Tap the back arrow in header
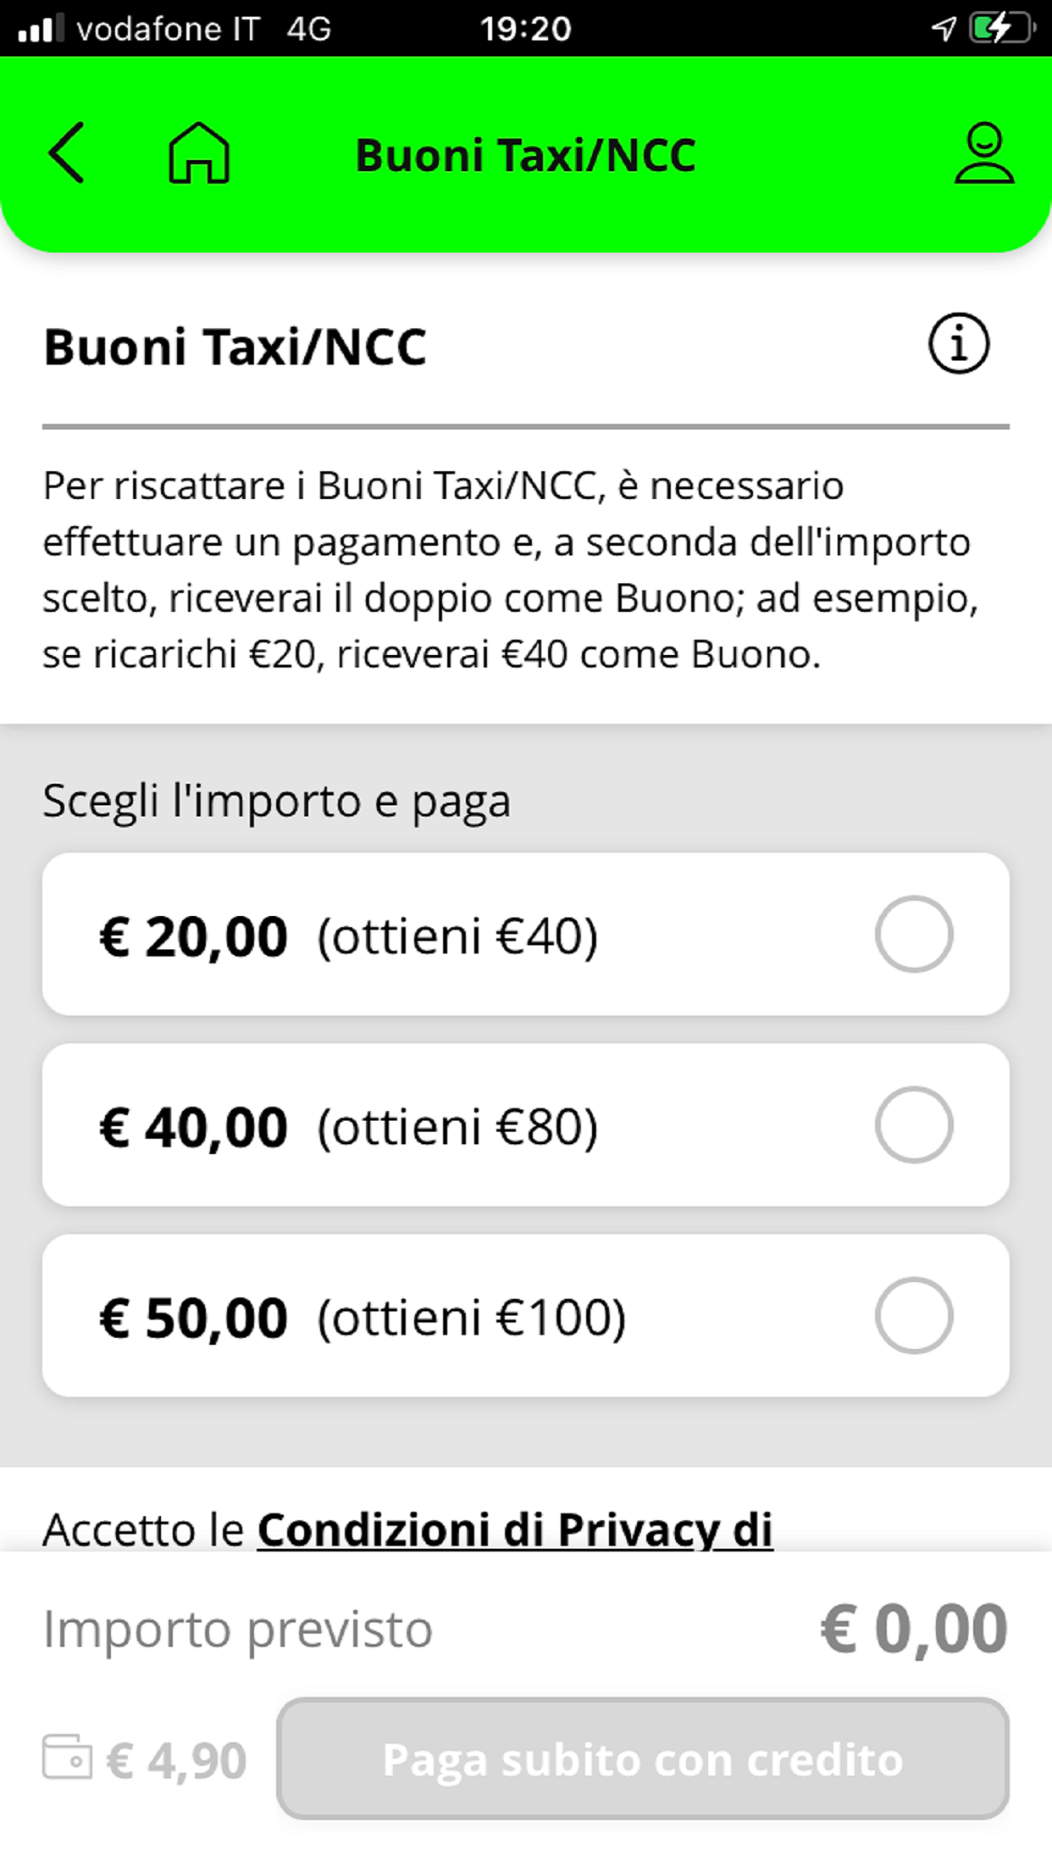This screenshot has height=1871, width=1052. (x=66, y=153)
